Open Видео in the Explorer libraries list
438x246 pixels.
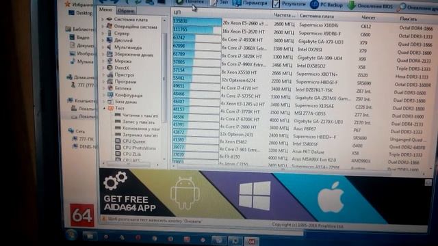tap(83, 37)
